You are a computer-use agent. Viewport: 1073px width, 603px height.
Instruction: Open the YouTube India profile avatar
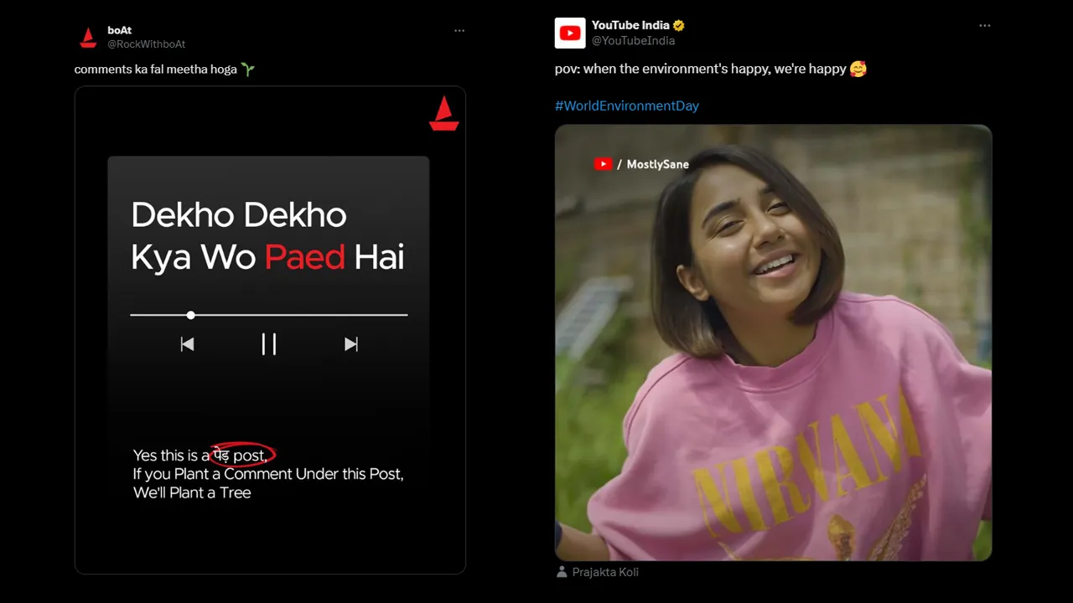click(570, 33)
